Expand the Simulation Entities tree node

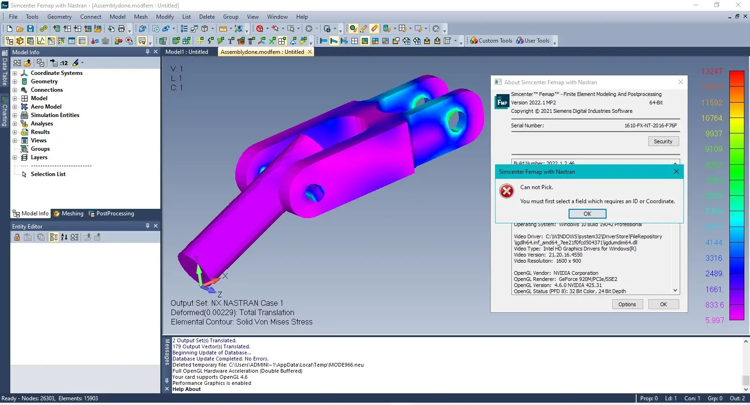coord(15,115)
